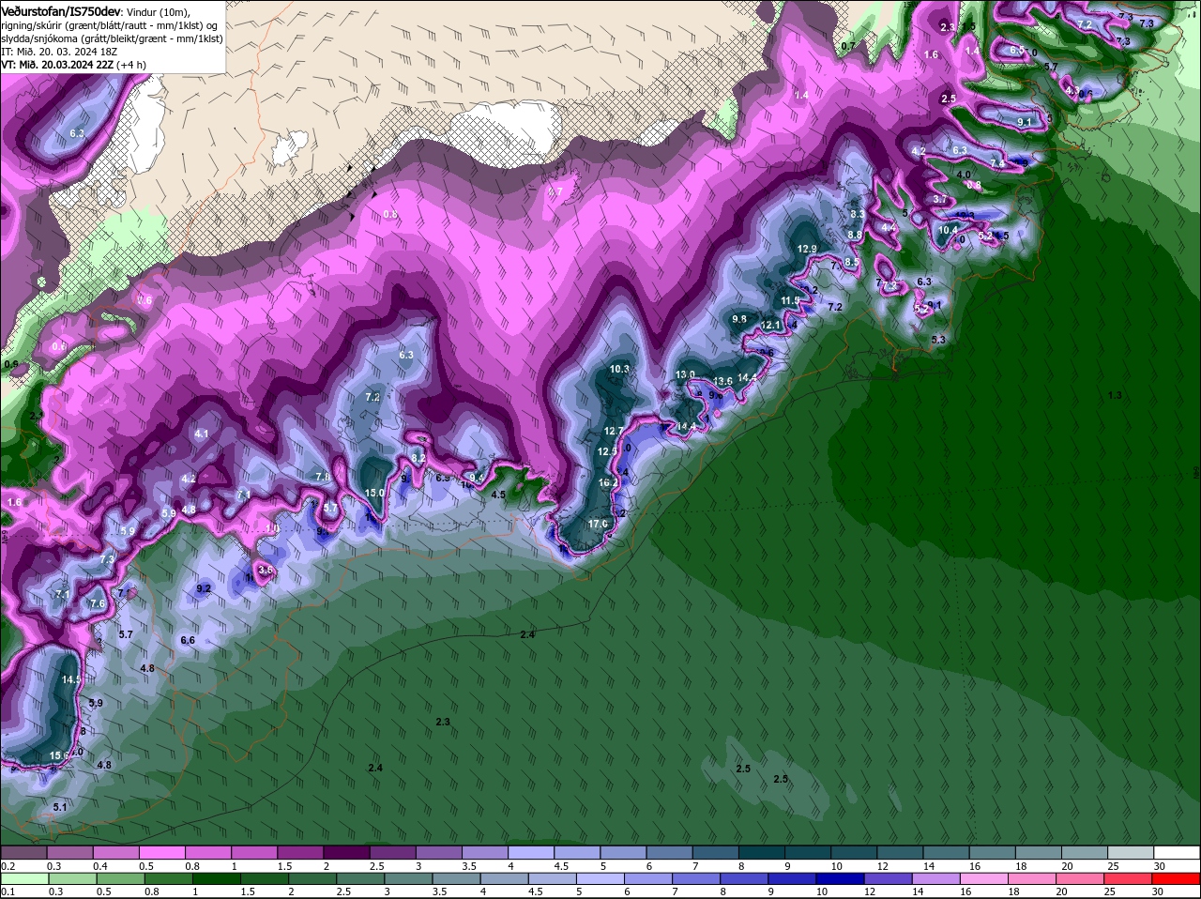Select the IT: Mið. 20. 03. 2024 18Z line
Image resolution: width=1201 pixels, height=899 pixels.
click(x=58, y=52)
